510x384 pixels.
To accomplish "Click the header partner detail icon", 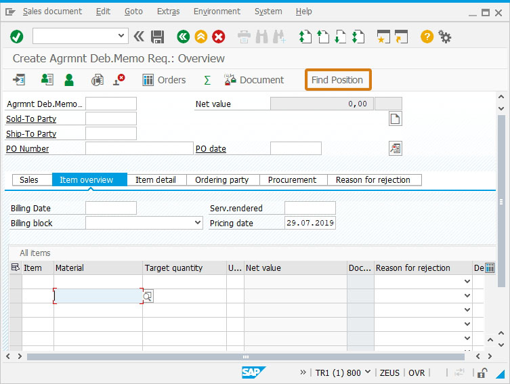I will point(47,80).
